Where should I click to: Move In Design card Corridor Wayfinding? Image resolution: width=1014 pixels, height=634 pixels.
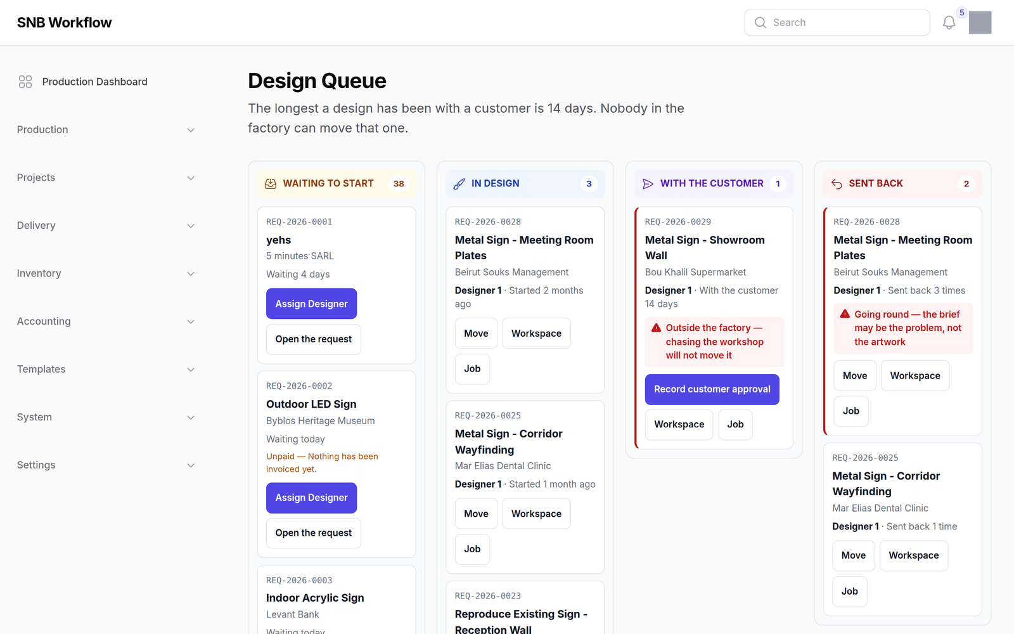point(476,514)
